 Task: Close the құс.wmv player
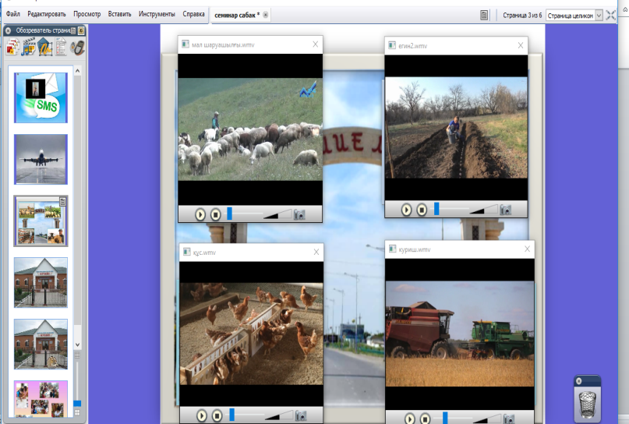tap(316, 252)
